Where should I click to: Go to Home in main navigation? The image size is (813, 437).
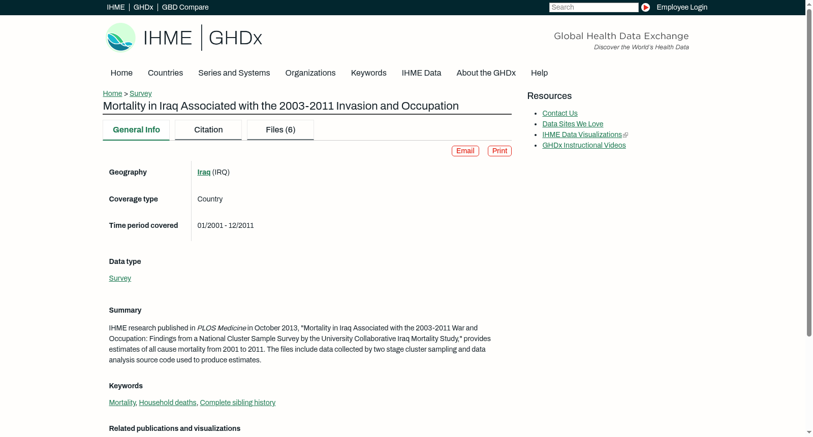(x=121, y=73)
